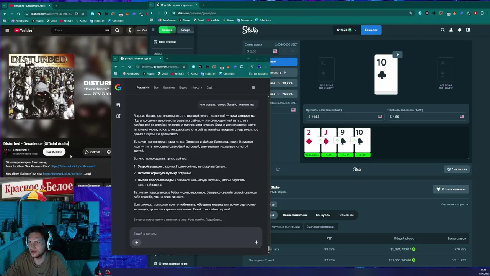Open Stake notifications bell

coord(459,30)
